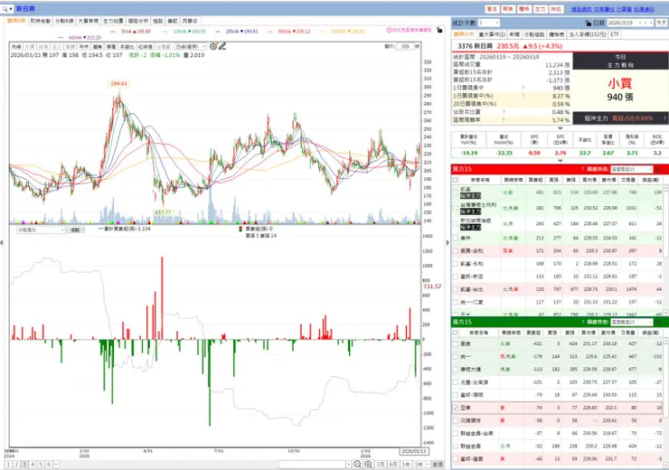Viewport: 669px width, 470px height.
Task: Switch to the 分點K線 tab
Action: pos(64,21)
